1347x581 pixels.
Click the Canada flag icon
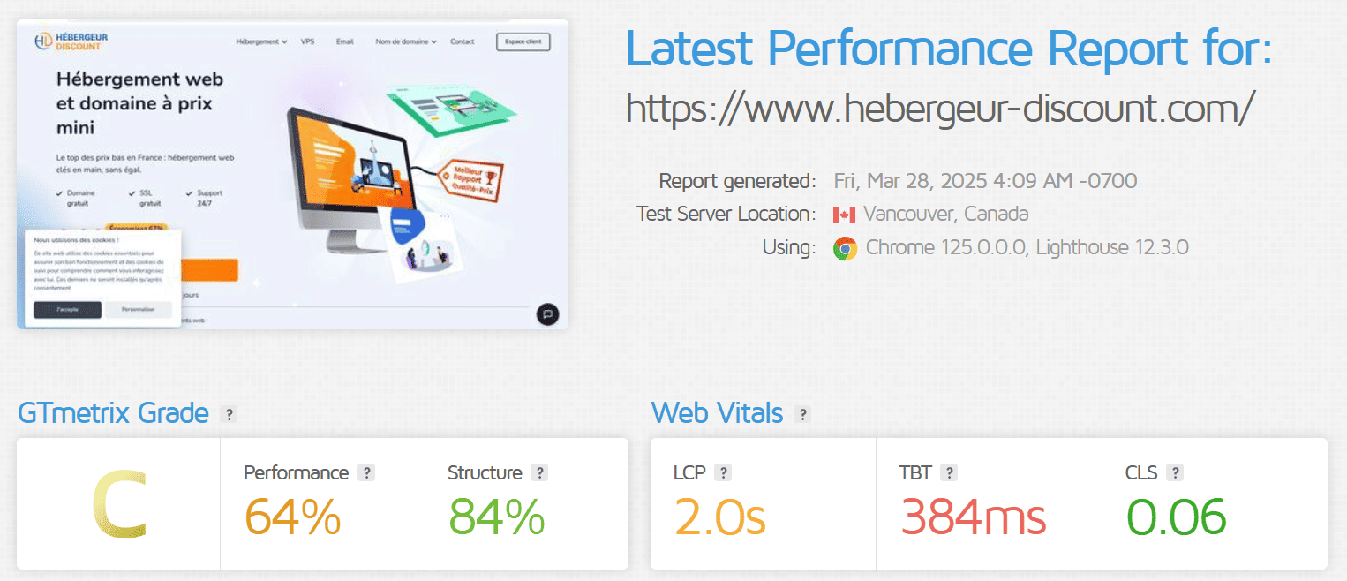pos(844,215)
